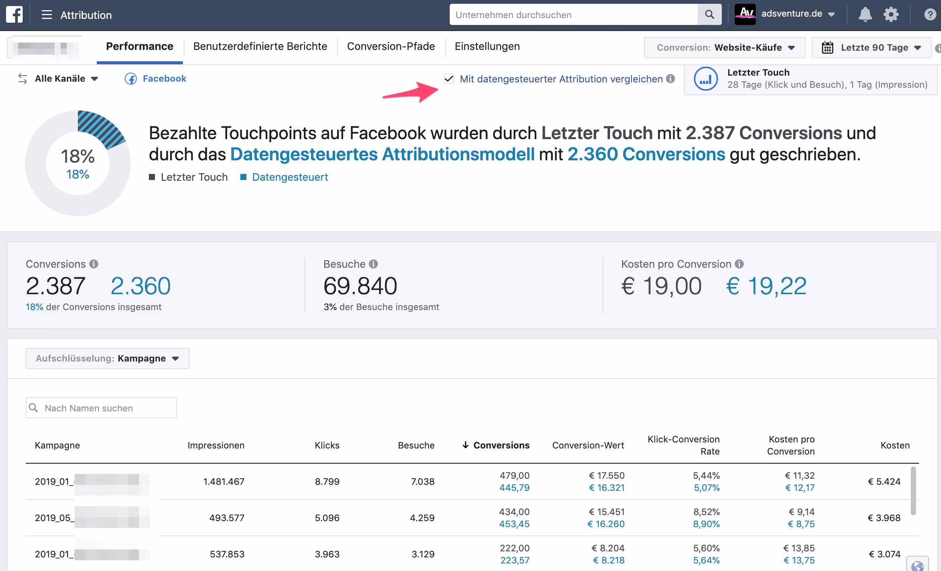
Task: Switch to the Performance tab
Action: [139, 47]
